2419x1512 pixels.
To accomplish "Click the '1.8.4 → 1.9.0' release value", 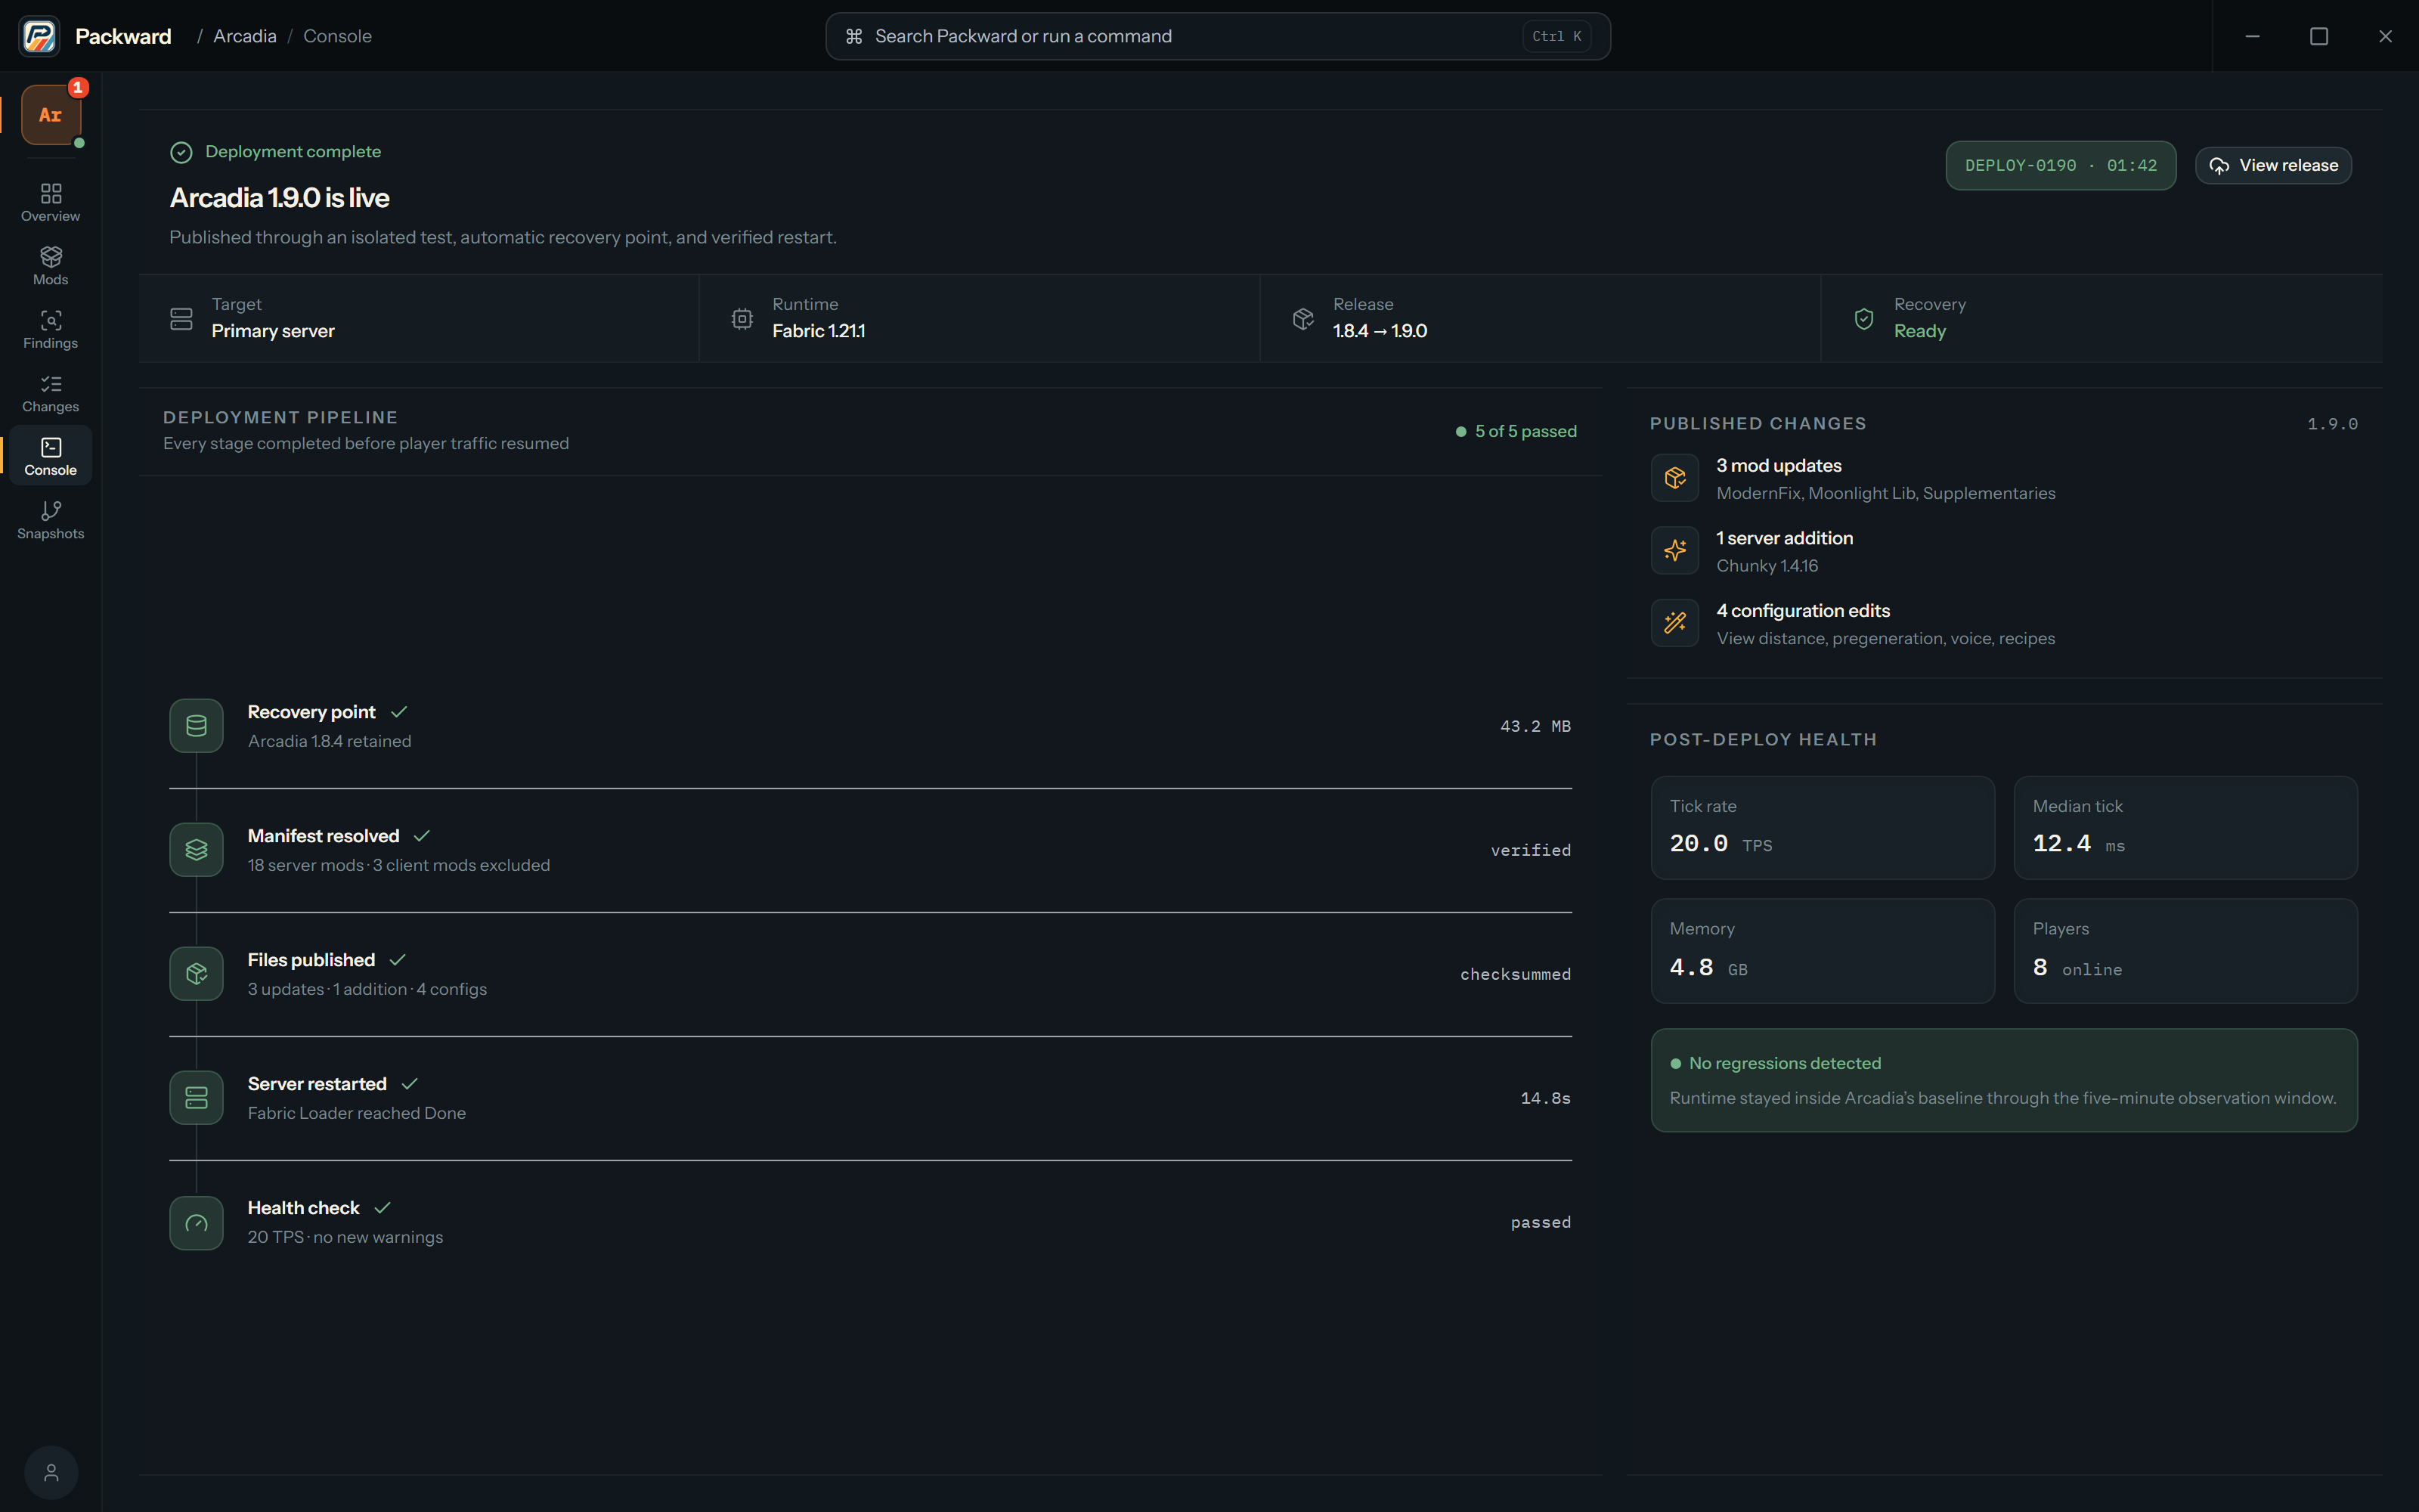I will click(1380, 331).
